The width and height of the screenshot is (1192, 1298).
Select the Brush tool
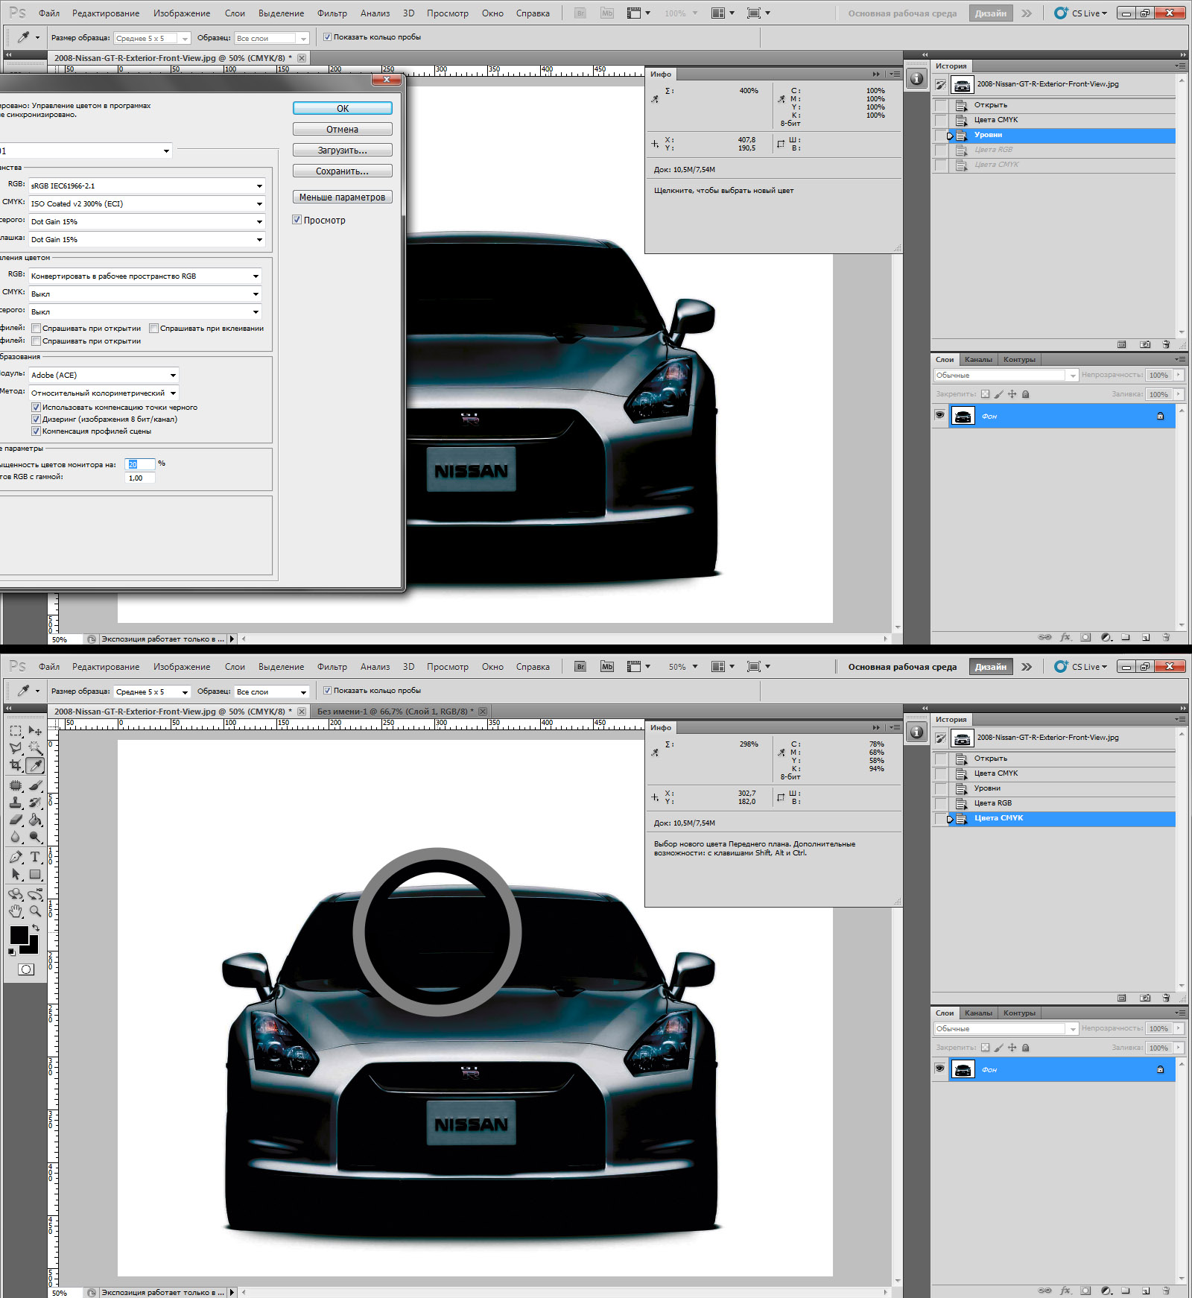[x=35, y=785]
